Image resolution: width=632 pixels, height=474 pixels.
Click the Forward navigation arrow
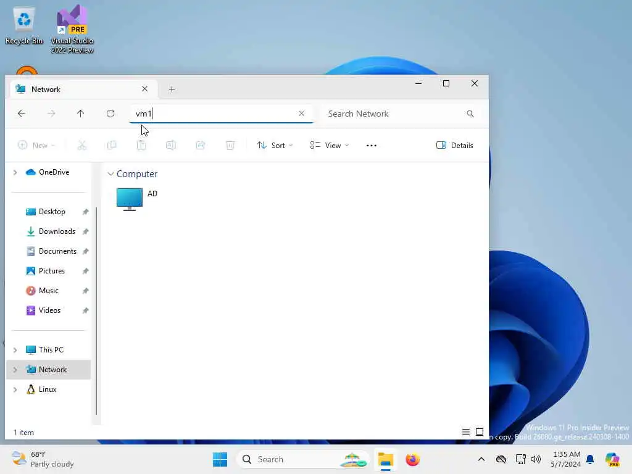coord(51,114)
